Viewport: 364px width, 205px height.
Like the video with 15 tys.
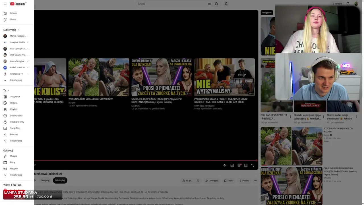pos(187,181)
